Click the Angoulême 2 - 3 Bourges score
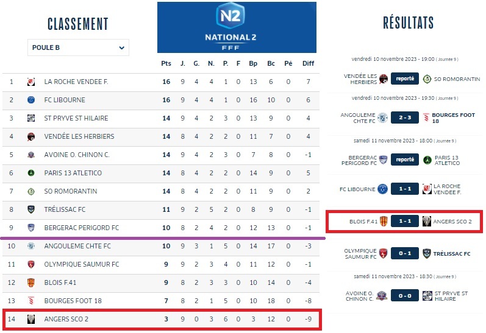 [x=405, y=118]
